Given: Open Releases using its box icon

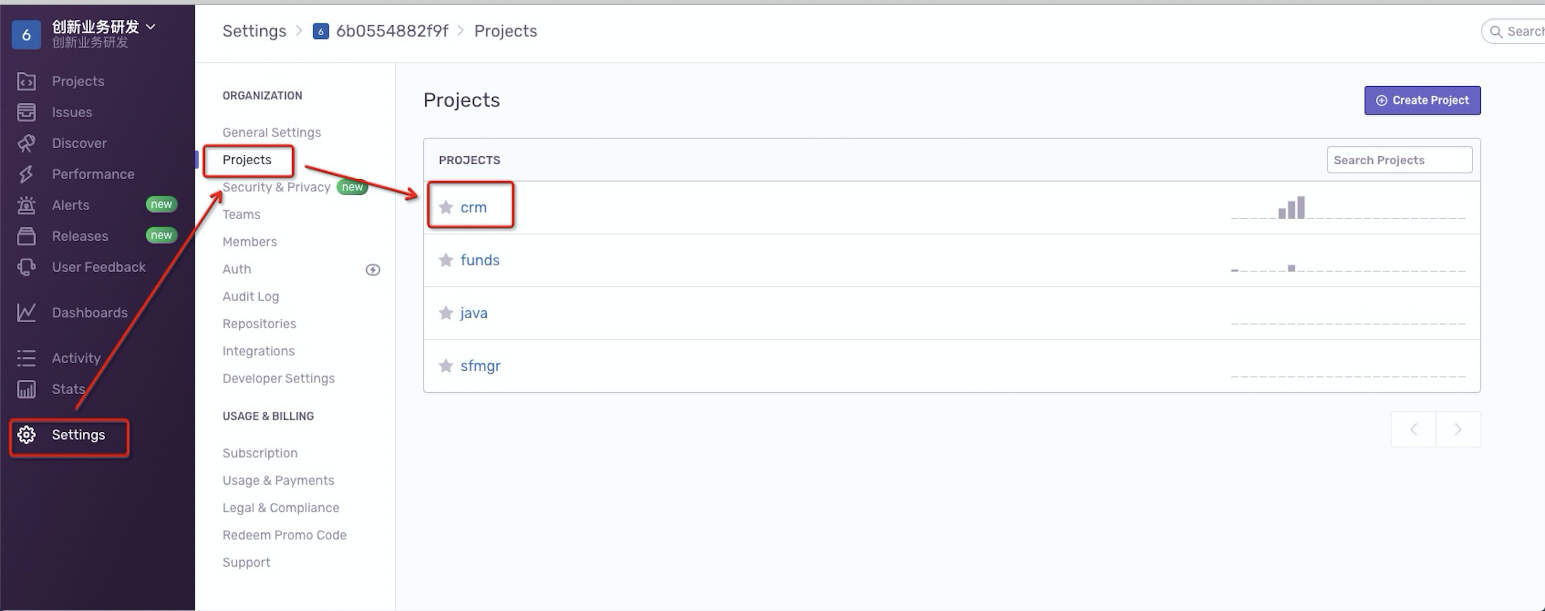Looking at the screenshot, I should click(26, 236).
